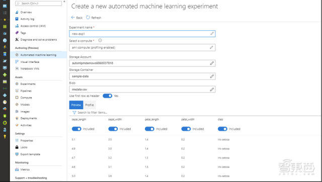Switch to the Profile tab
This screenshot has width=322, height=182.
pos(90,105)
